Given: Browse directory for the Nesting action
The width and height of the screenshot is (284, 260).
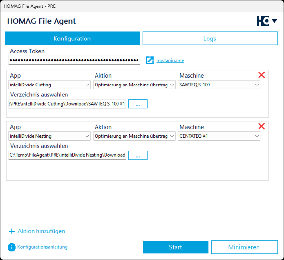Looking at the screenshot, I should pos(138,155).
